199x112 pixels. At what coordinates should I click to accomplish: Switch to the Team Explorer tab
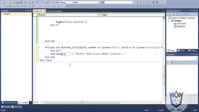point(182,50)
